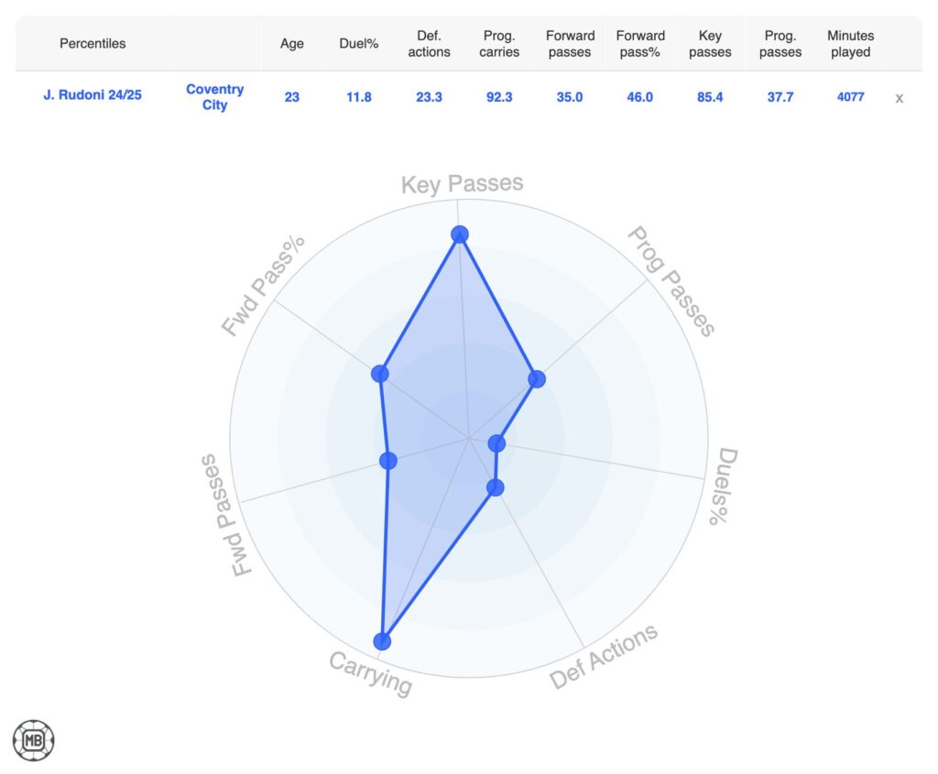The width and height of the screenshot is (938, 774).
Task: Select the Def Actions radar data point
Action: [495, 487]
